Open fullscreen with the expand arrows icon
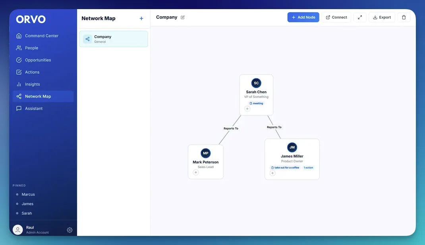Viewport: 425px width, 245px height. [x=360, y=17]
